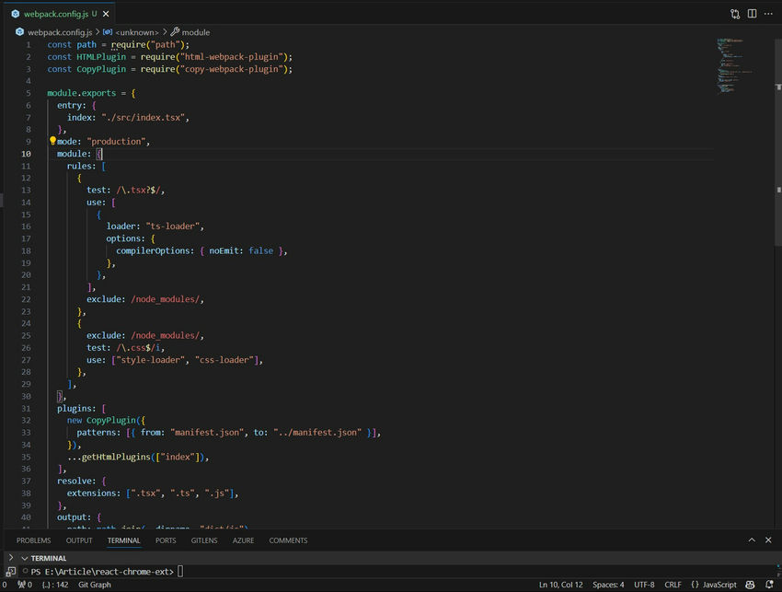Screen dimensions: 782x592
Task: Click the notifications bell icon
Action: coord(767,584)
